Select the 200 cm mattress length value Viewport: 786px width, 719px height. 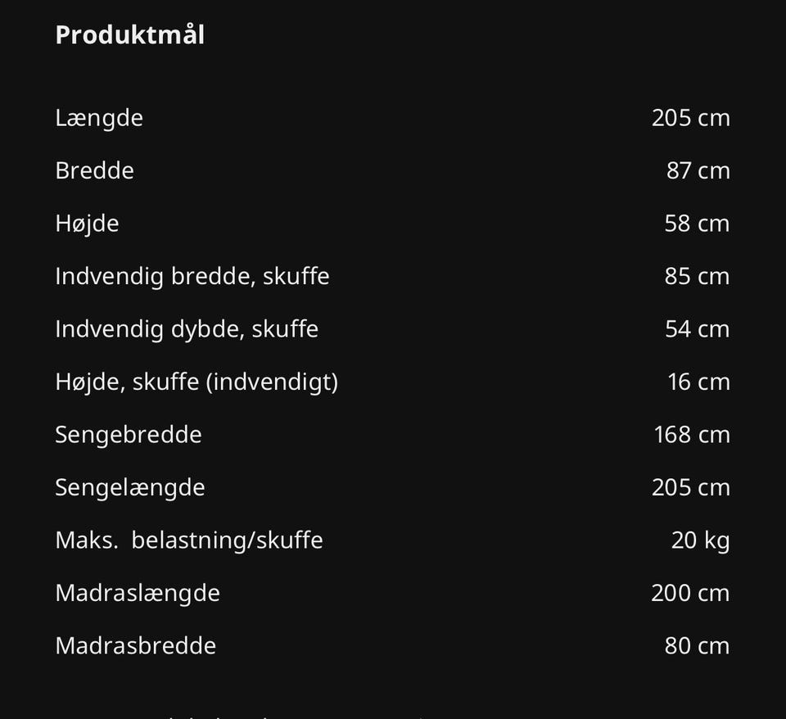(690, 593)
